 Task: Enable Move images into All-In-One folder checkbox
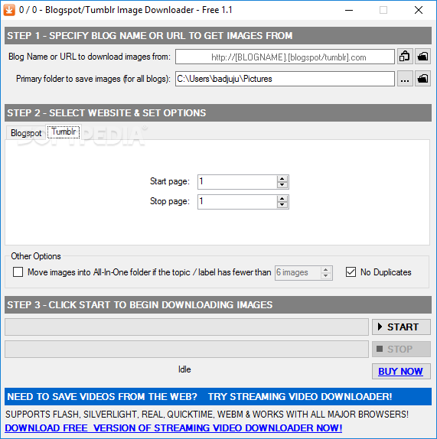click(x=18, y=272)
